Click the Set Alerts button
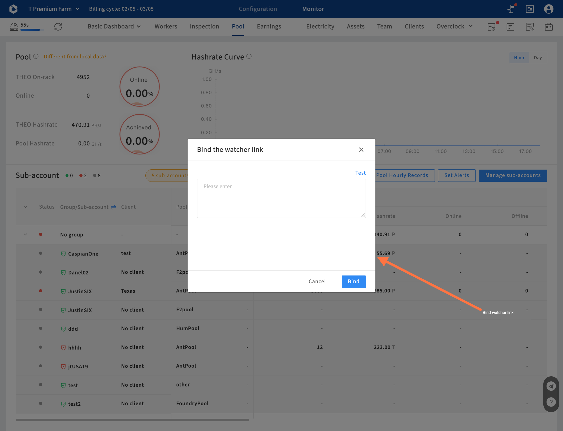563x431 pixels. (x=456, y=175)
